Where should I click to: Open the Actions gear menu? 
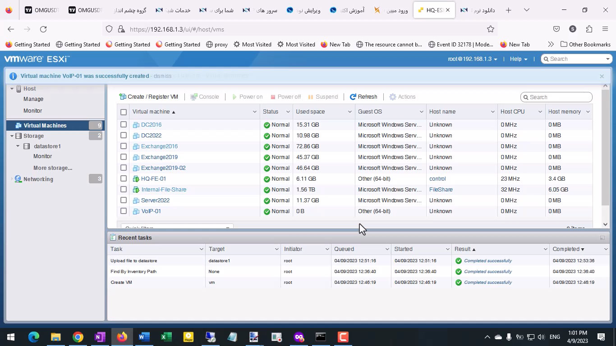pos(402,97)
